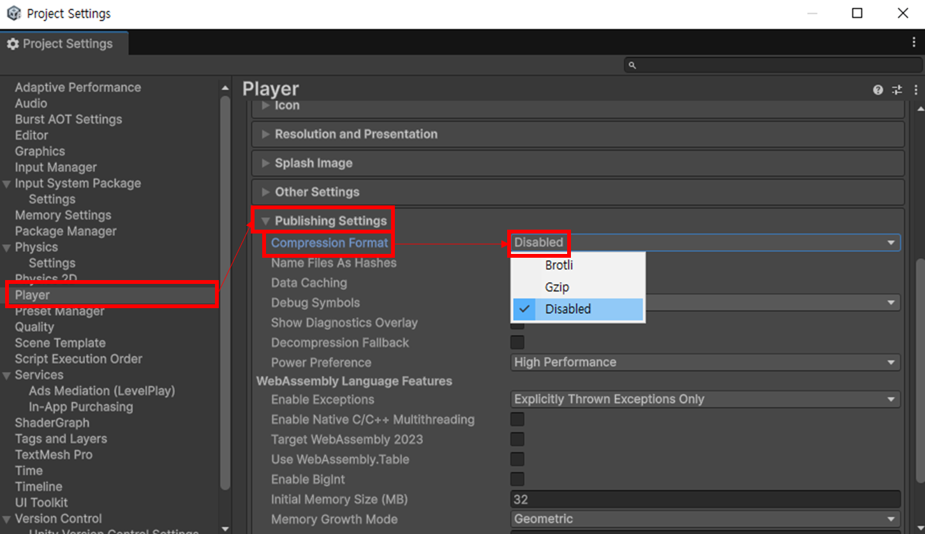Screen dimensions: 925x534
Task: Select Package Manager category
Action: click(66, 231)
